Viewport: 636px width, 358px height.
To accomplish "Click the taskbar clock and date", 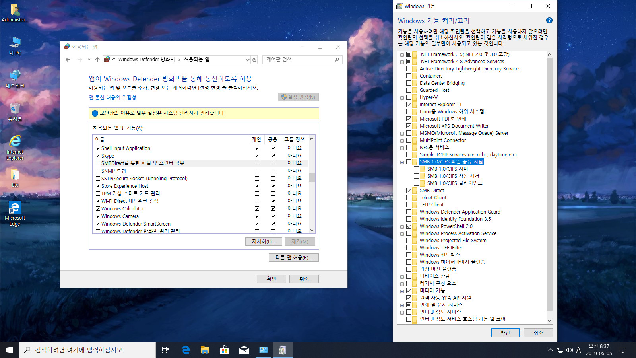I will click(x=599, y=350).
